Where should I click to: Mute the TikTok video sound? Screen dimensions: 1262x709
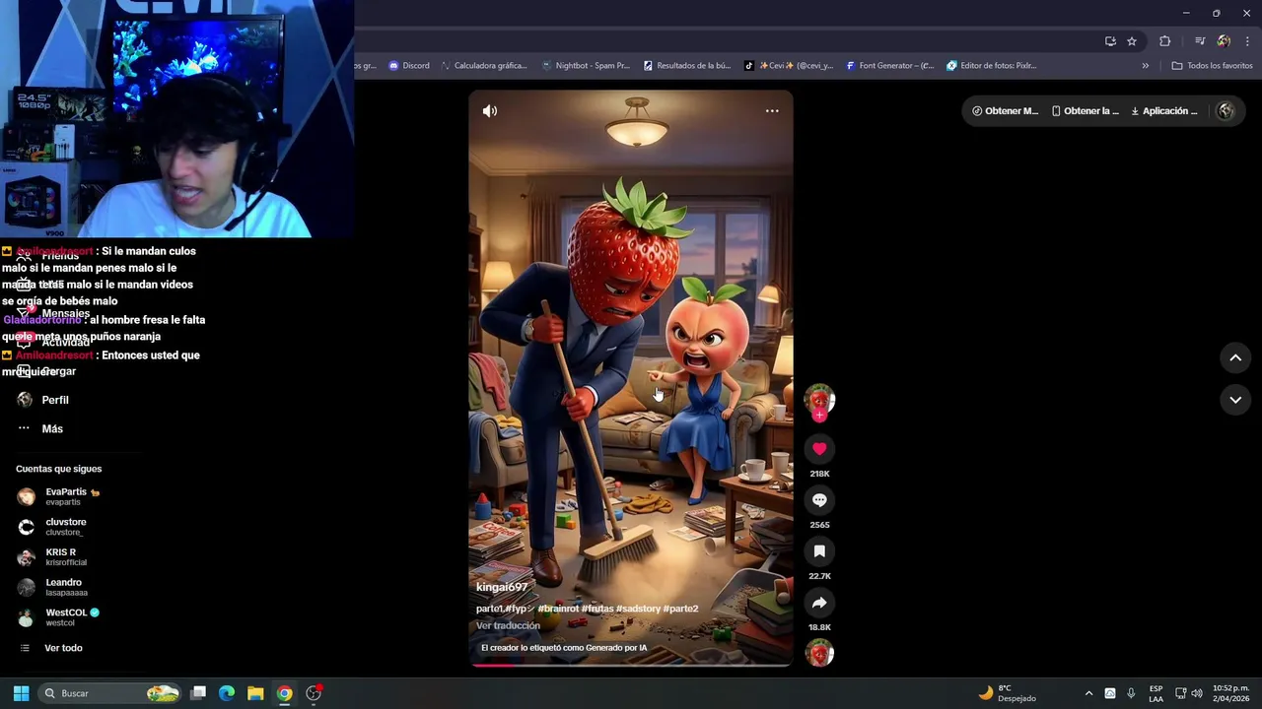pos(489,111)
